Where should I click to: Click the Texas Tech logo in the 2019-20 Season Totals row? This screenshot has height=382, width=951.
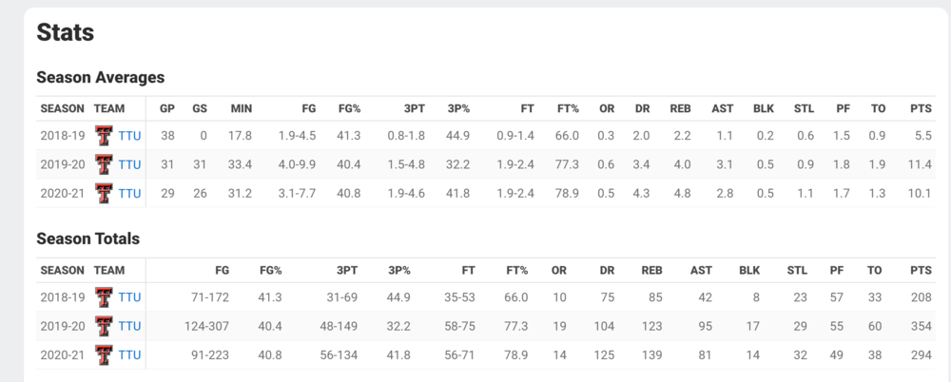[105, 327]
